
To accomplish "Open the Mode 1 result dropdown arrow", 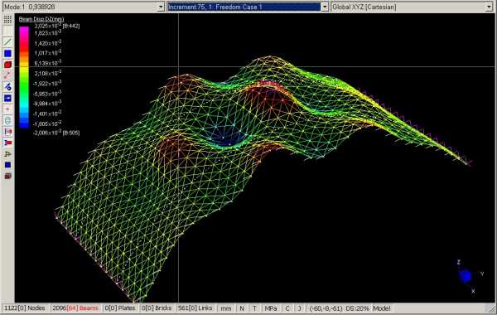I will click(161, 7).
